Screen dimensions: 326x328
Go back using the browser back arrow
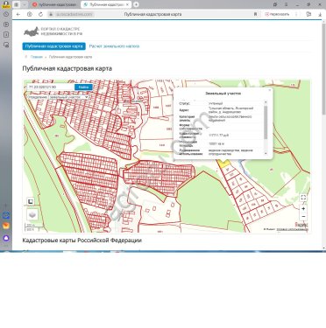click(18, 14)
